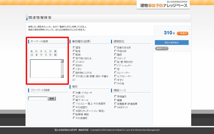214x134 pixels.
Task: Click the free word search input field
Action: (x=38, y=98)
